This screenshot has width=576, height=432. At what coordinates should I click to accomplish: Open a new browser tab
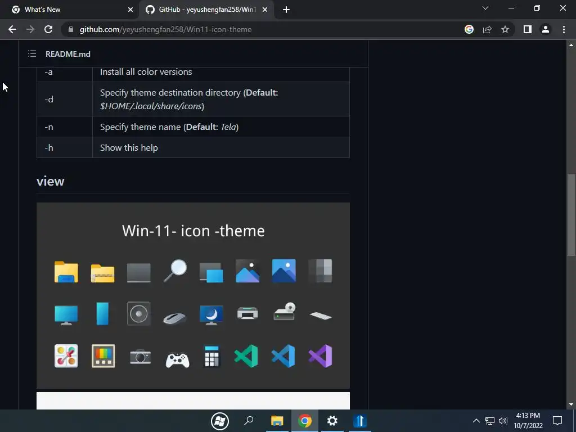tap(286, 10)
